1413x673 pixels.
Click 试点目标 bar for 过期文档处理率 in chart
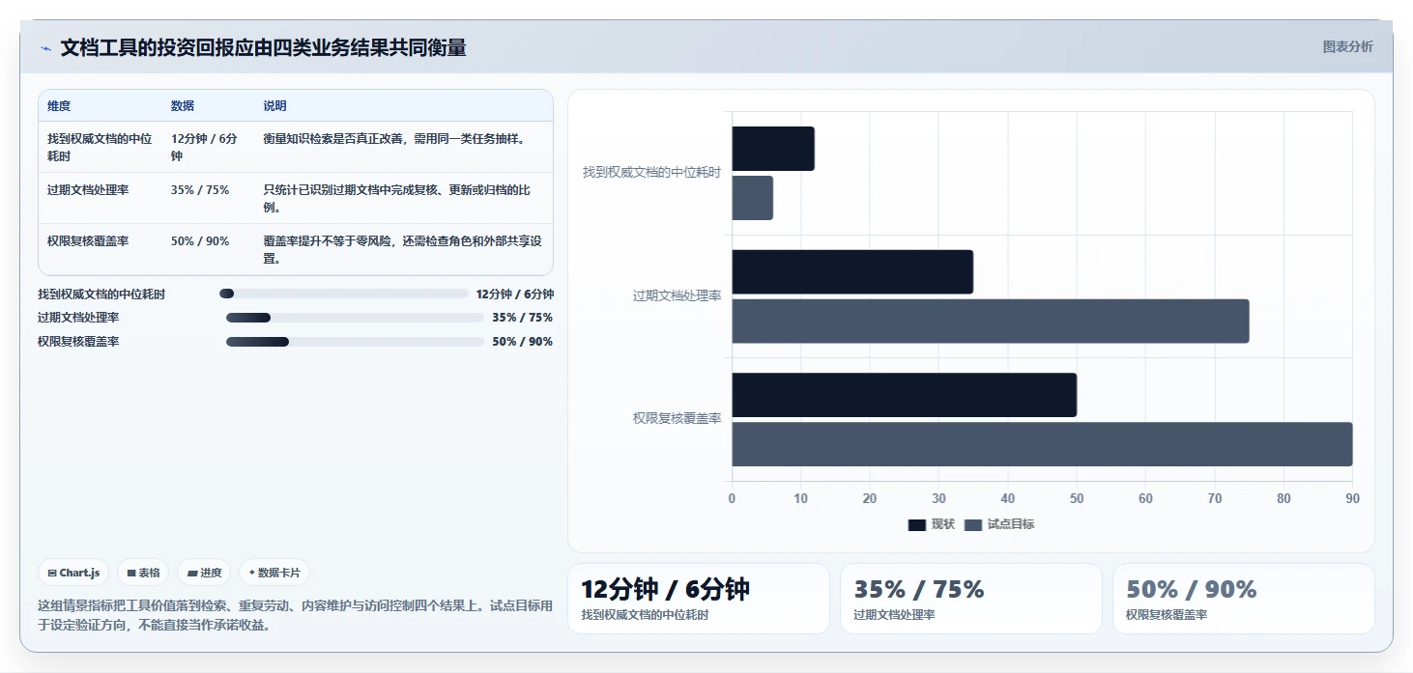(991, 322)
